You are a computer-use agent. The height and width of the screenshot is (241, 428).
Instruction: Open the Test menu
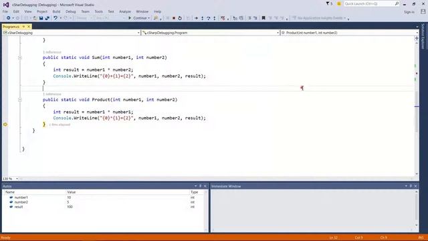[x=111, y=11]
